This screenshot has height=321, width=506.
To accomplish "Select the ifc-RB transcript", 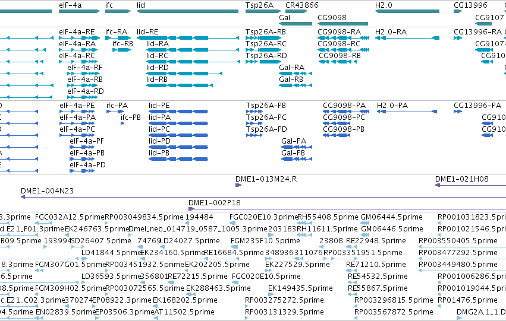I will [x=122, y=44].
